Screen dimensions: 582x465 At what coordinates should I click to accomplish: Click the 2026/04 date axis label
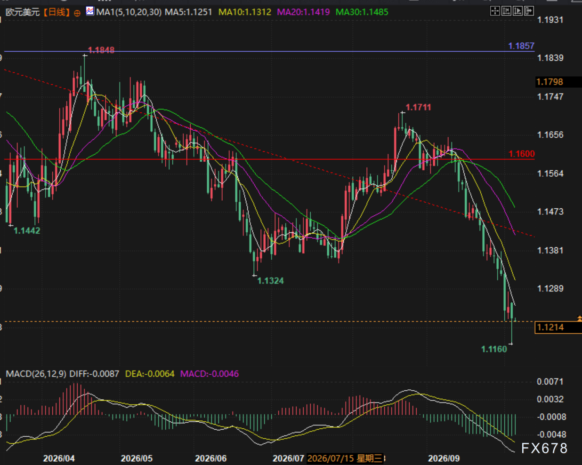coord(59,458)
